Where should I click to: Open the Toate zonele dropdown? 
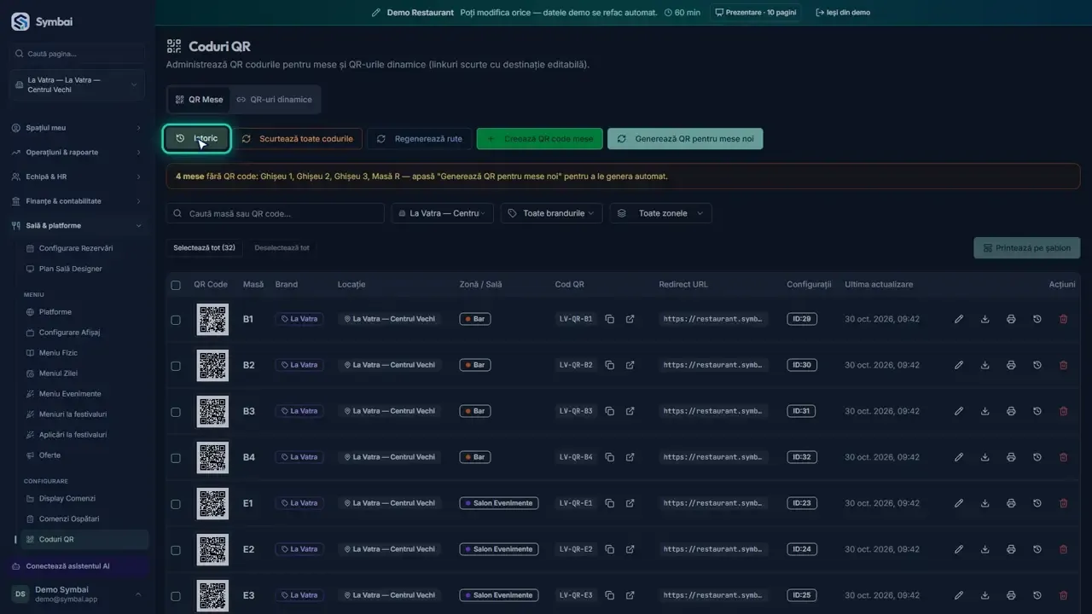[x=661, y=213]
